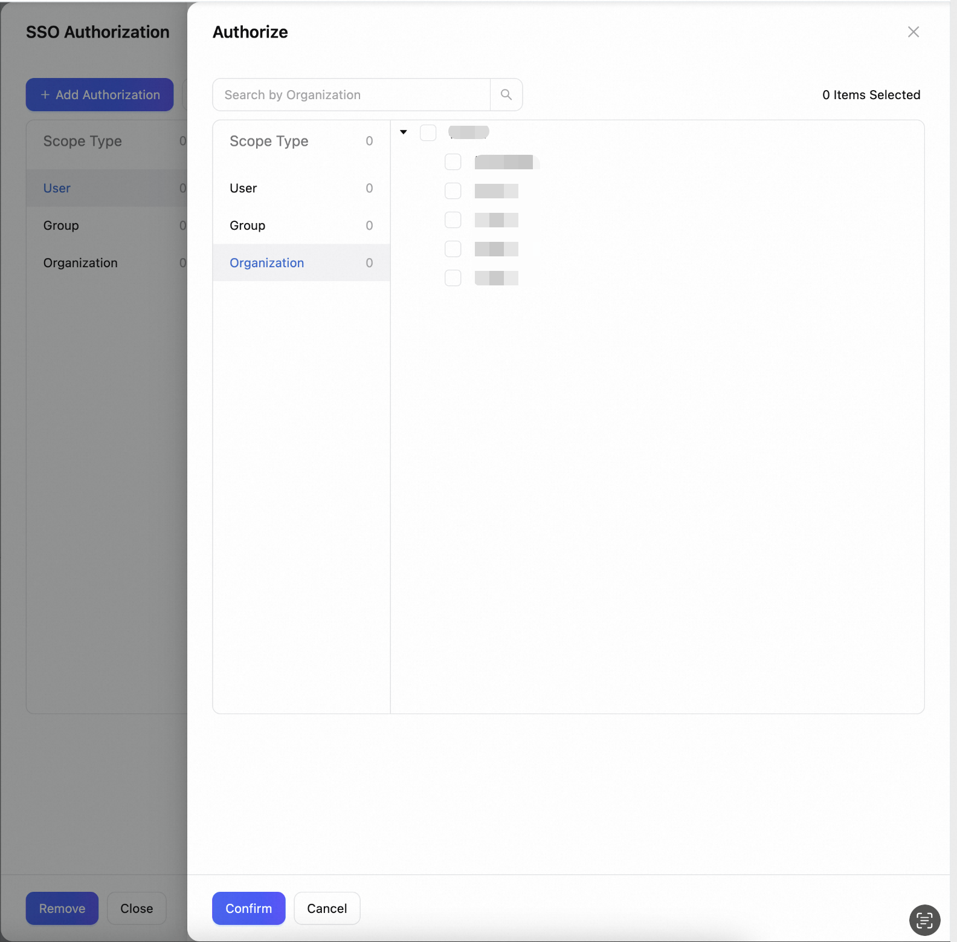Open the floating assistant icon bottom corner
957x942 pixels.
click(924, 920)
